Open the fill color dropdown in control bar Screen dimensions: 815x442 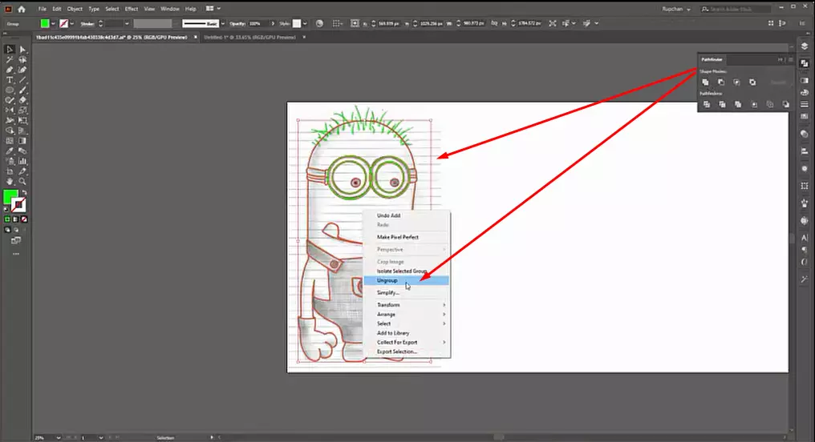pyautogui.click(x=53, y=23)
